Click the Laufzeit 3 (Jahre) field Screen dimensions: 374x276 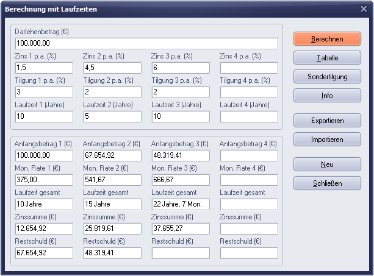click(x=181, y=116)
